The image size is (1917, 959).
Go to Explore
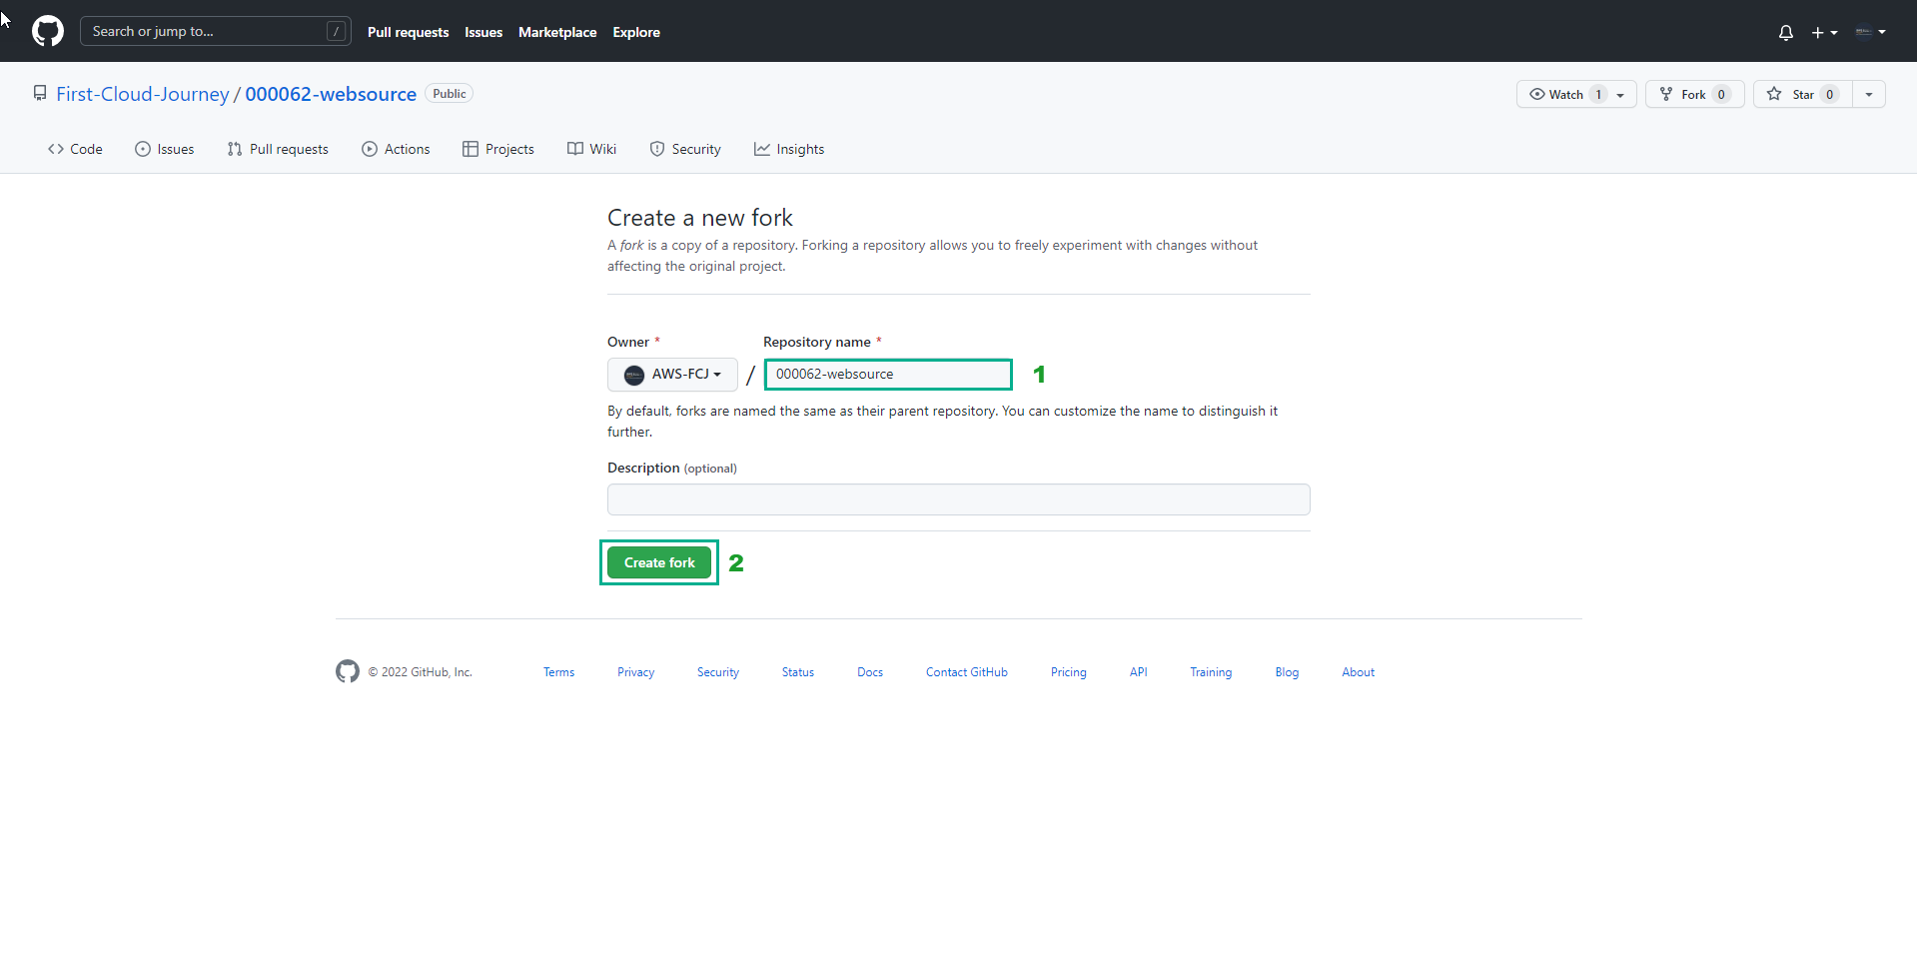tap(636, 32)
